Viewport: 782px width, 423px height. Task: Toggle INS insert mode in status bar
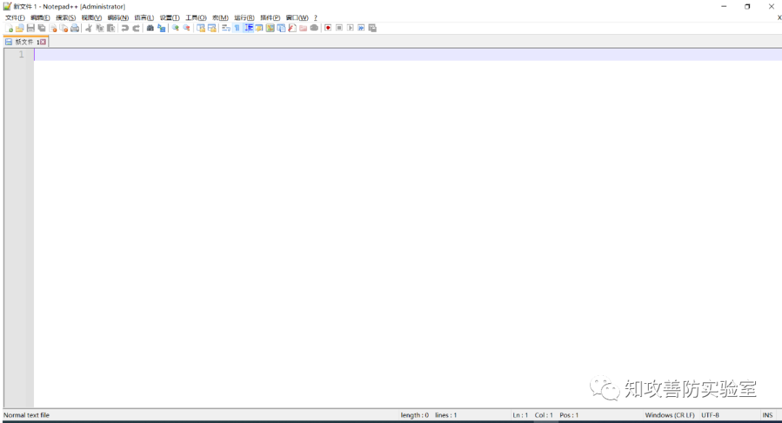coord(768,415)
